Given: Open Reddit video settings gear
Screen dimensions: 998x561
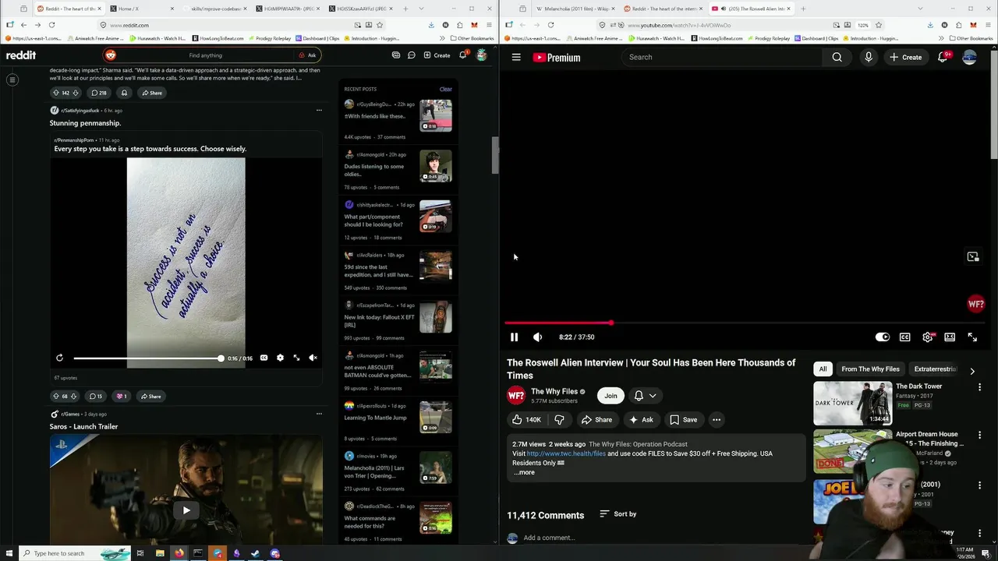Looking at the screenshot, I should 280,358.
